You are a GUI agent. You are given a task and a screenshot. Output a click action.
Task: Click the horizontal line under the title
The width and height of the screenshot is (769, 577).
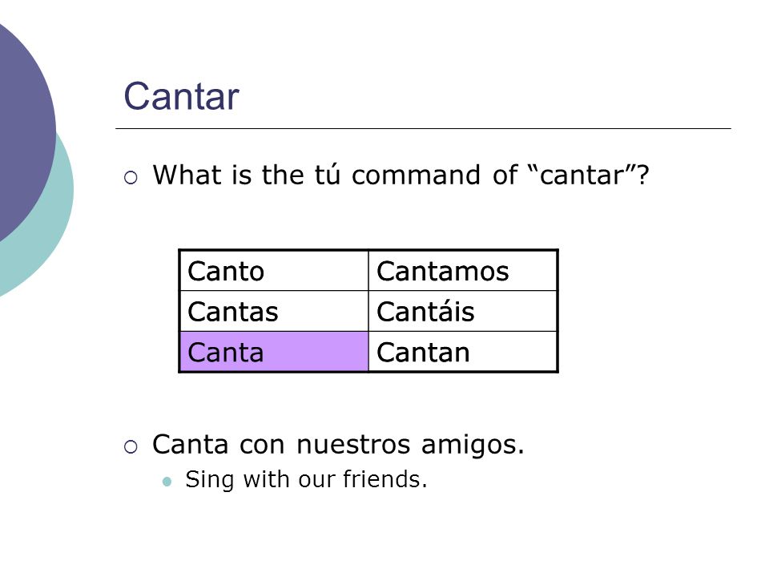coord(423,128)
